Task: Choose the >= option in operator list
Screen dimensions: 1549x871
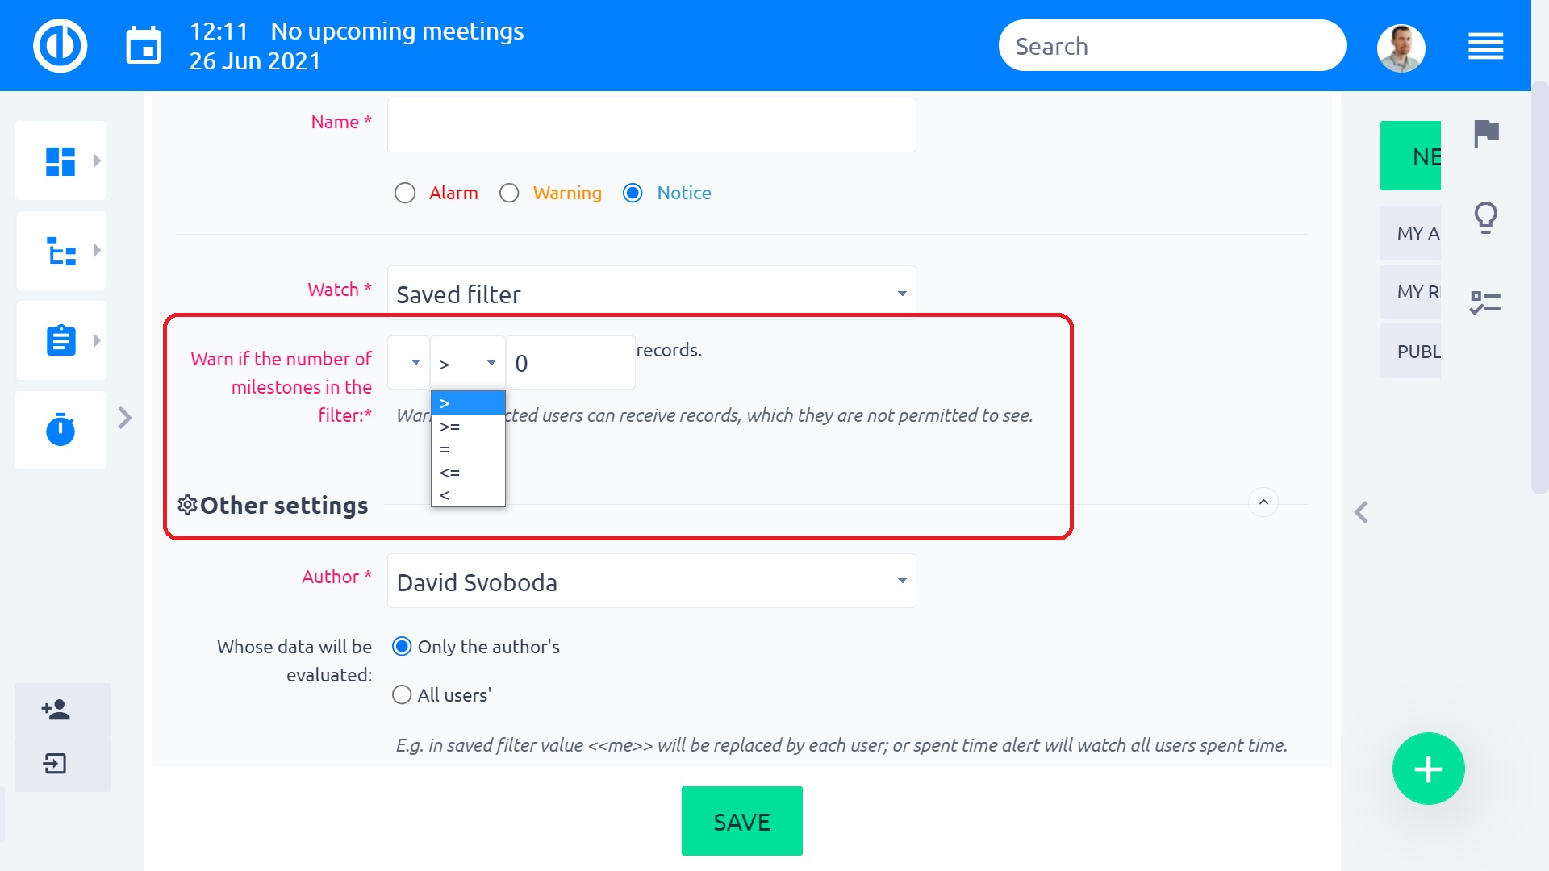Action: [x=468, y=427]
